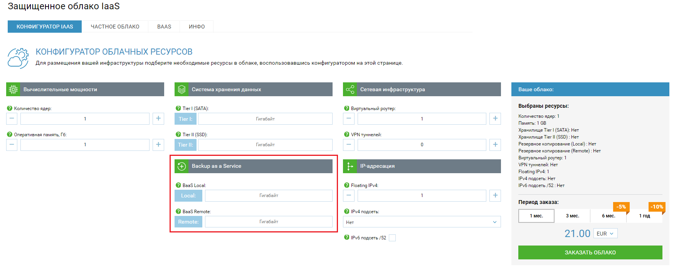Image resolution: width=674 pixels, height=269 pixels.
Task: Enable the IPv6 подсеть /52 checkbox
Action: point(392,238)
